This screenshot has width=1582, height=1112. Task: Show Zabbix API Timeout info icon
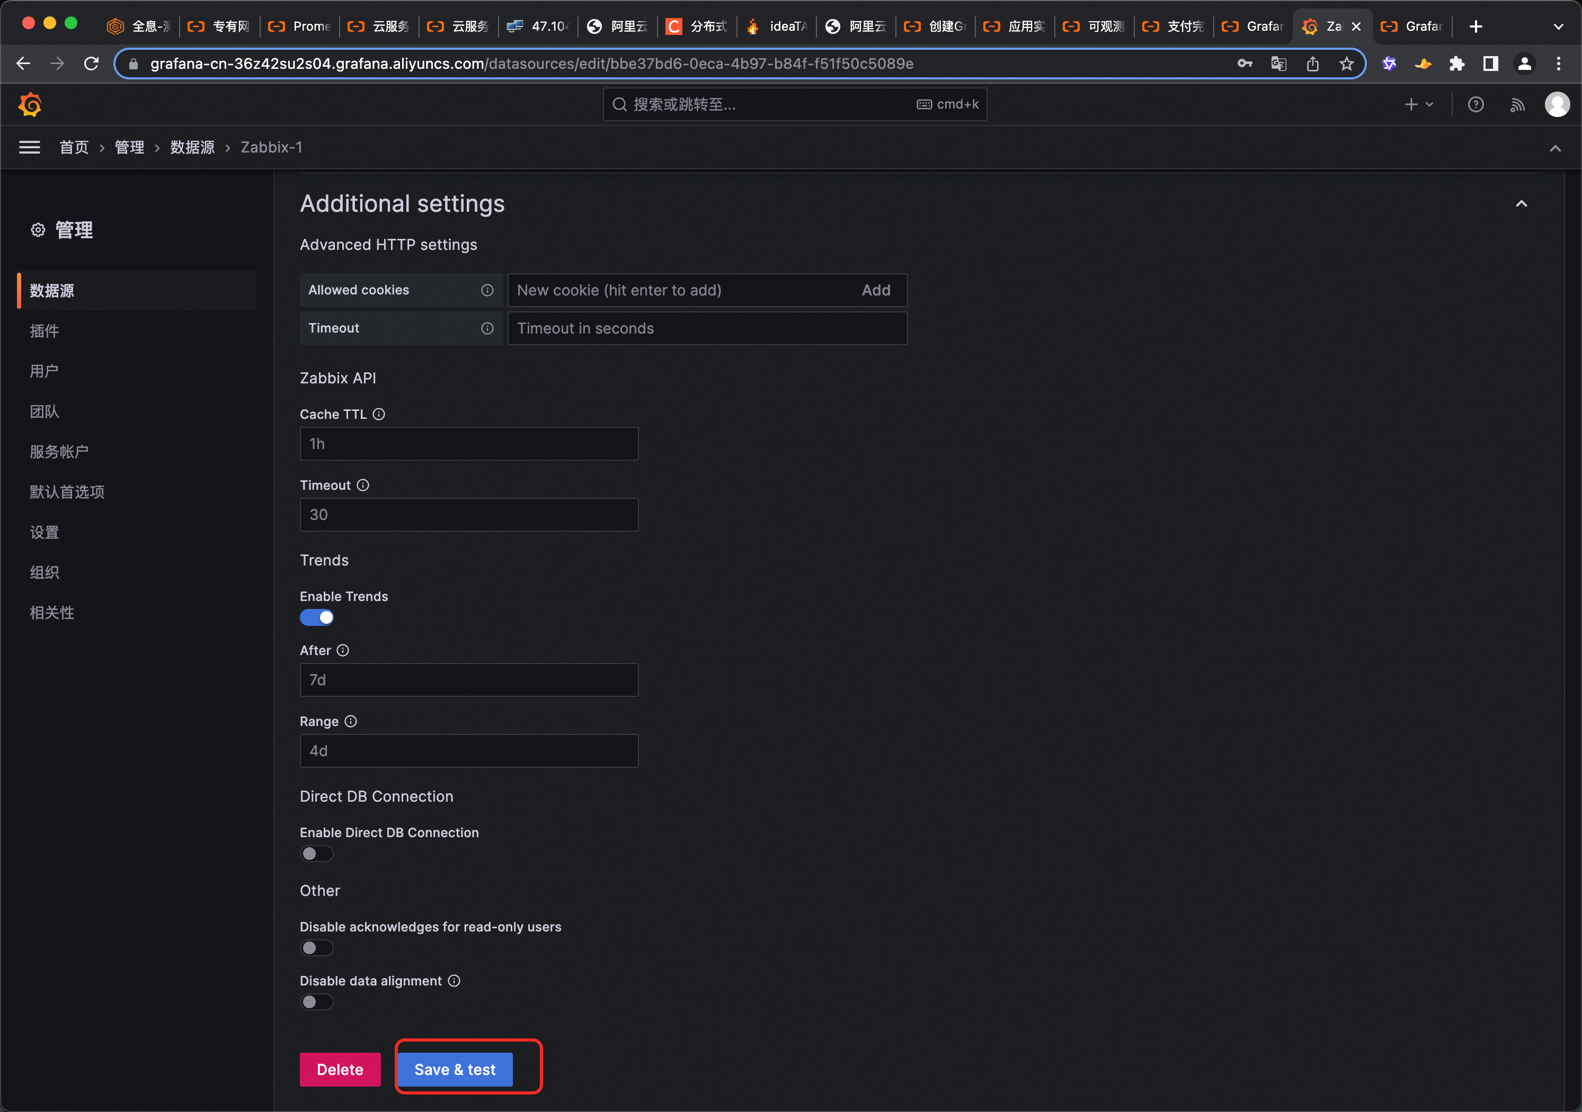(x=363, y=486)
